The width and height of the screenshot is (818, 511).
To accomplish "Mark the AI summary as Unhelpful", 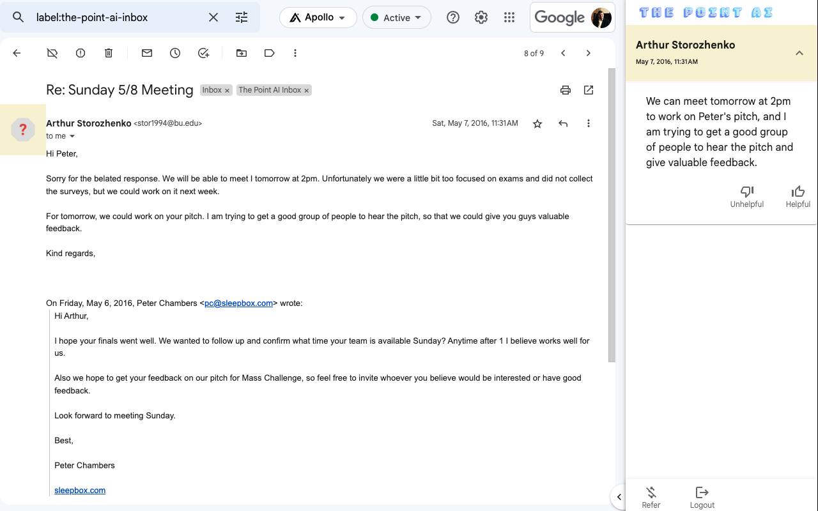I will click(746, 196).
